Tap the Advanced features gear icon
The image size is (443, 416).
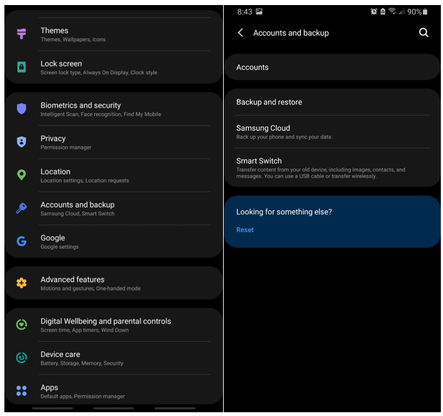(21, 283)
